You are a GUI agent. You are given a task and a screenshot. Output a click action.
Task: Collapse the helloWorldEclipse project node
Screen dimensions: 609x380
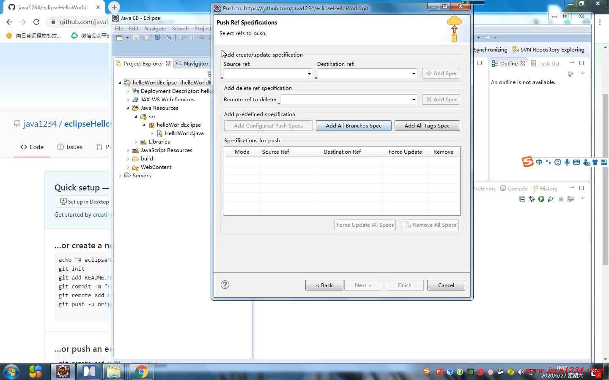(120, 83)
